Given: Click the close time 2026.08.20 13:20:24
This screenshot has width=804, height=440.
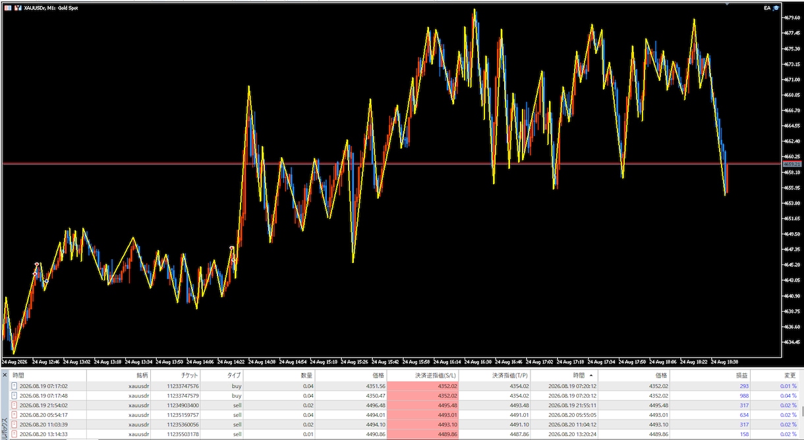Looking at the screenshot, I should point(571,435).
